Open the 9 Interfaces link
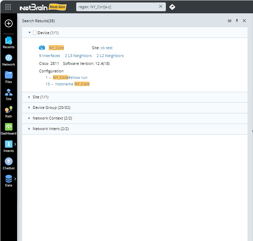 click(x=50, y=56)
